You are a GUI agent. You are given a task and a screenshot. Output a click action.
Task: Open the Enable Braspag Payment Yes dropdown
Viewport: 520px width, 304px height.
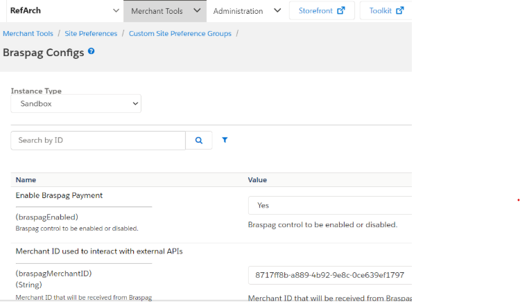[x=330, y=205]
